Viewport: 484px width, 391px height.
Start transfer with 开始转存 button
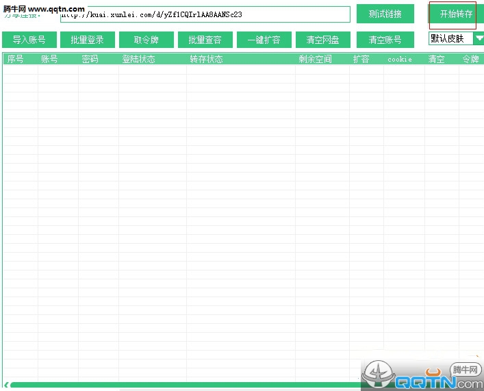pyautogui.click(x=456, y=14)
